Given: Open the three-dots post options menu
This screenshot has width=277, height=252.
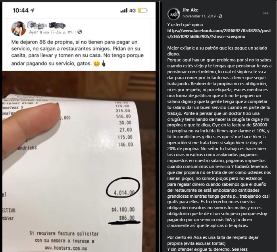Looking at the screenshot, I should pyautogui.click(x=266, y=13).
